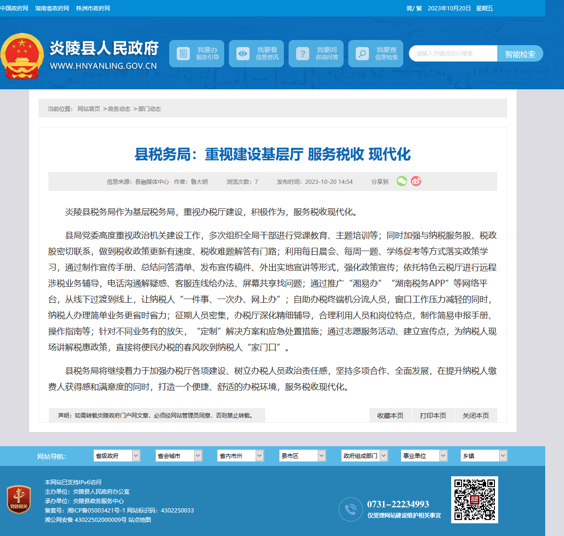564x536 pixels.
Task: Expand the 省级政府 dropdown
Action: [117, 456]
